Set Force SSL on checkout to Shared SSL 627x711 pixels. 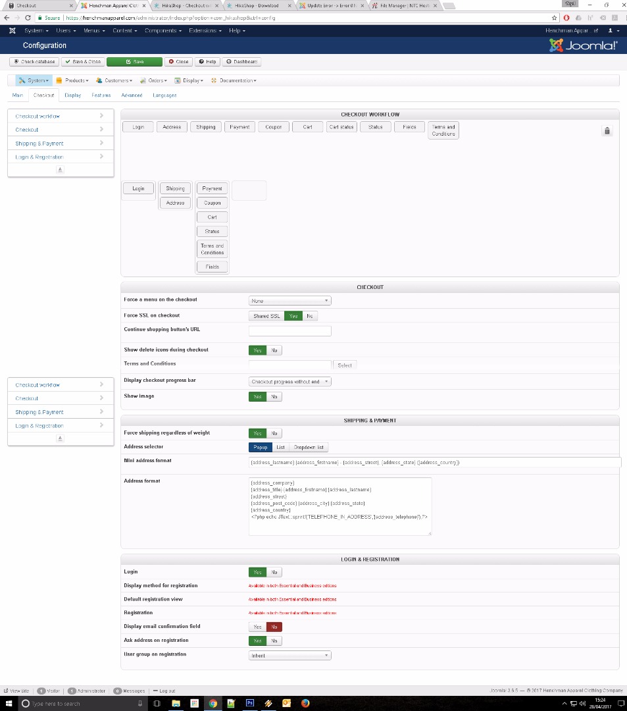click(x=266, y=316)
